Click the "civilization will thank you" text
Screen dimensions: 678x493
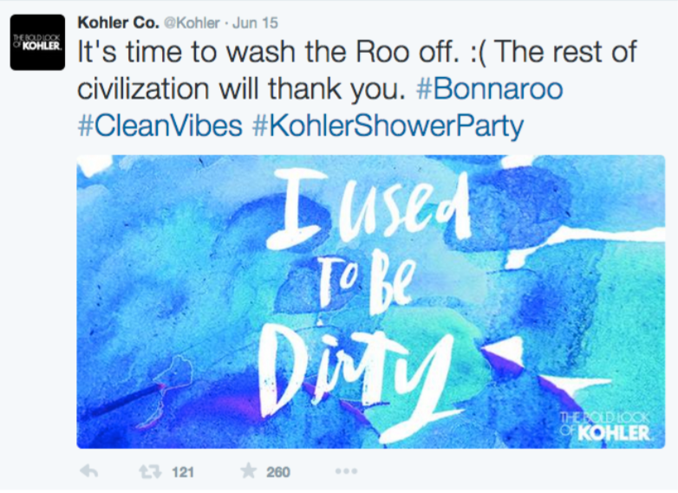243,89
